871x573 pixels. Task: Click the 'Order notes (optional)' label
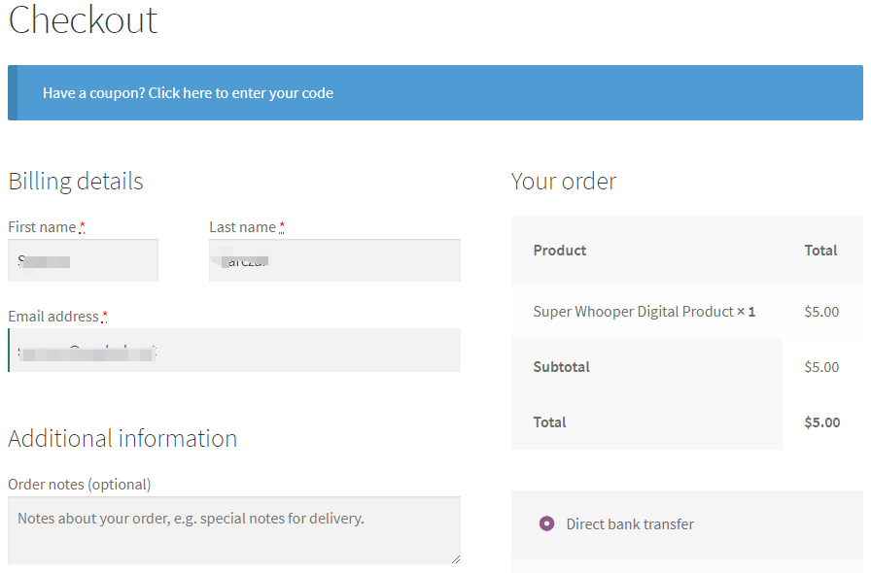click(x=79, y=484)
